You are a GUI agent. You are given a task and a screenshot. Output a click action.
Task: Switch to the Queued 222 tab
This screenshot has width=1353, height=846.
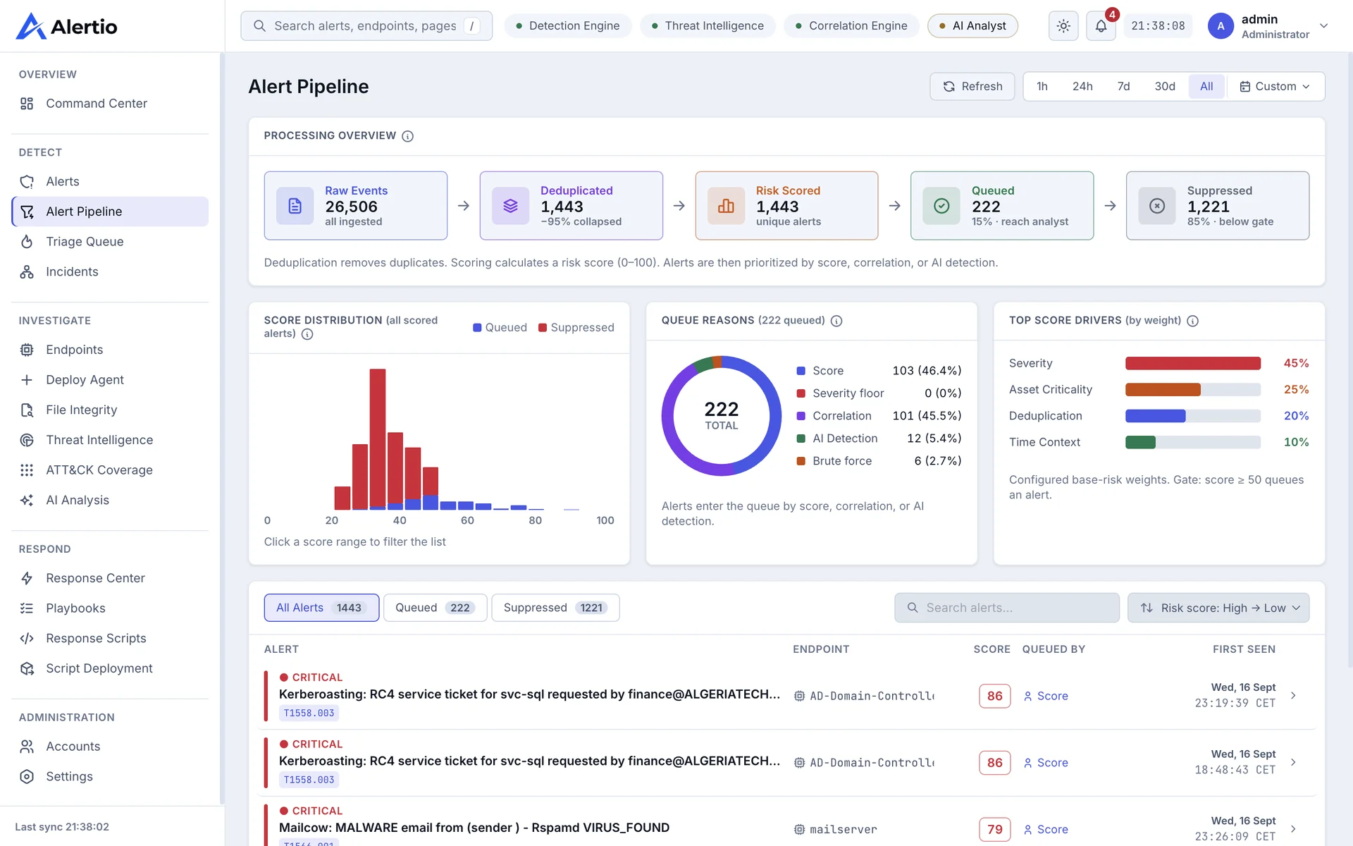point(435,608)
